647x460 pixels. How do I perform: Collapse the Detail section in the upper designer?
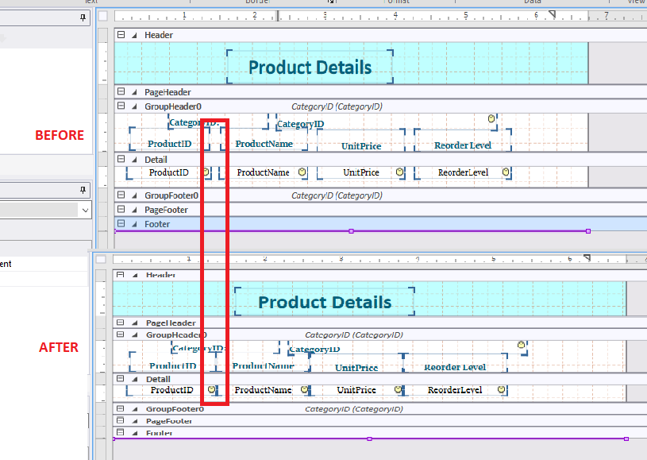point(121,159)
